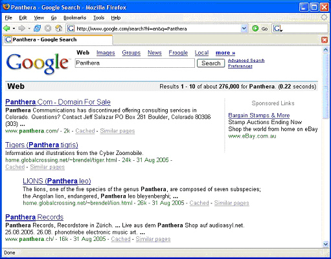Click the Sponsored Links heading text
The height and width of the screenshot is (259, 331).
click(x=273, y=103)
